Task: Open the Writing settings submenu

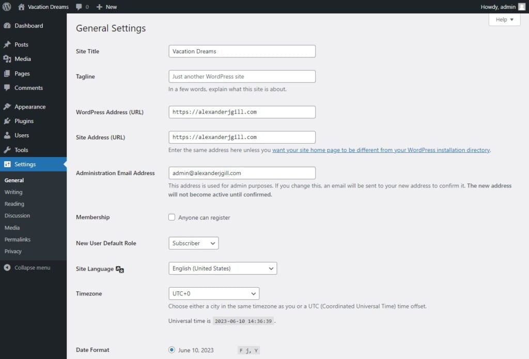Action: pyautogui.click(x=13, y=192)
